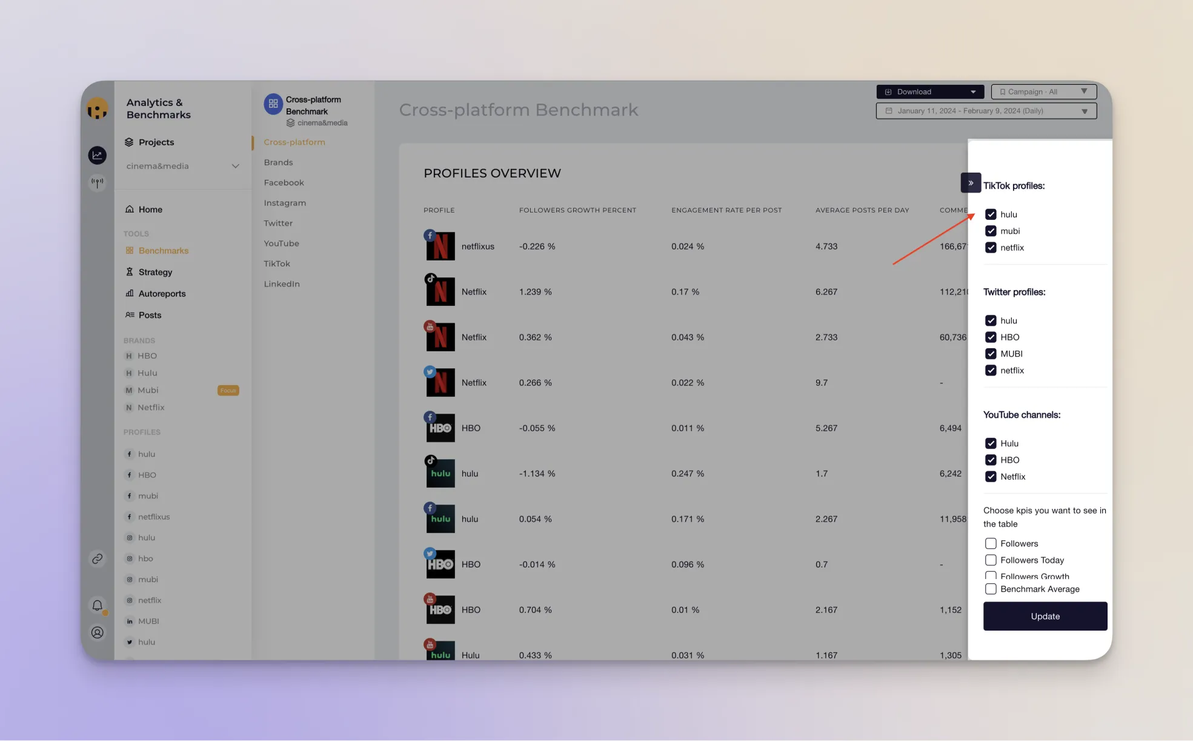The image size is (1193, 742).
Task: Click the LinkedIn icon beside MUBI profile
Action: pos(129,621)
